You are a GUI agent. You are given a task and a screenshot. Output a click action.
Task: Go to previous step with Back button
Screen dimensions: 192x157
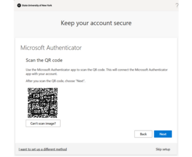143,134
